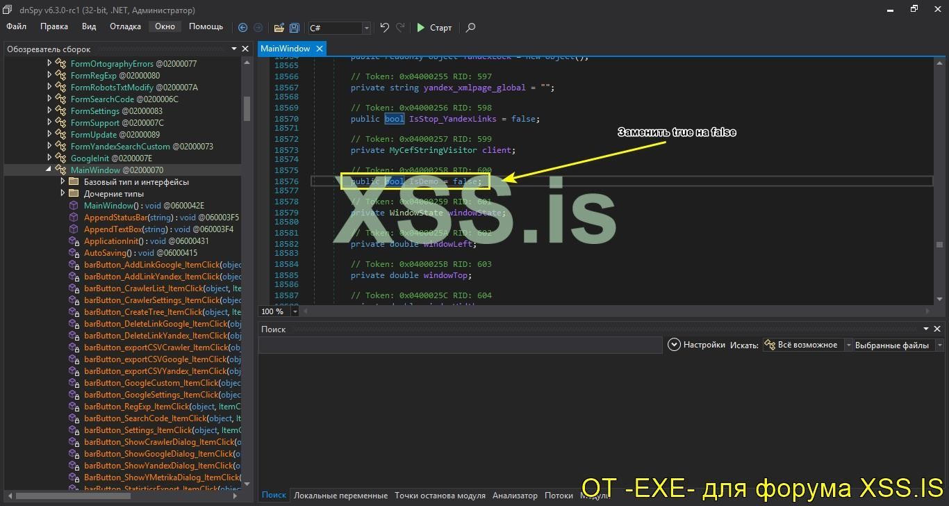Open the C# language dropdown
This screenshot has height=506, width=949.
click(367, 28)
